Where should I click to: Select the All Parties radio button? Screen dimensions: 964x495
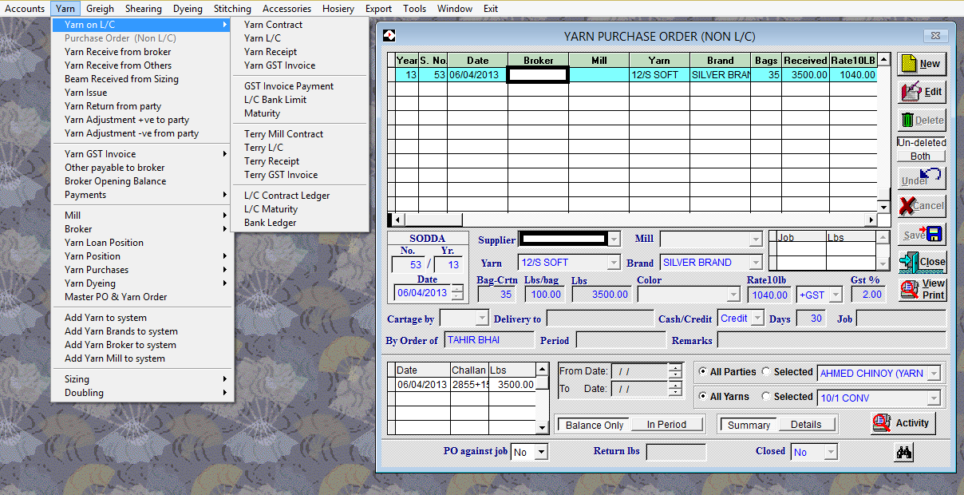pos(702,372)
